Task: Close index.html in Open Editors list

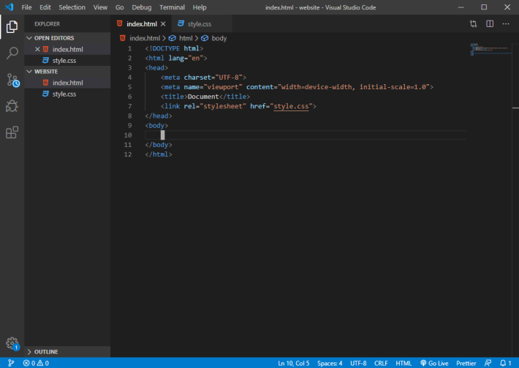Action: click(37, 49)
